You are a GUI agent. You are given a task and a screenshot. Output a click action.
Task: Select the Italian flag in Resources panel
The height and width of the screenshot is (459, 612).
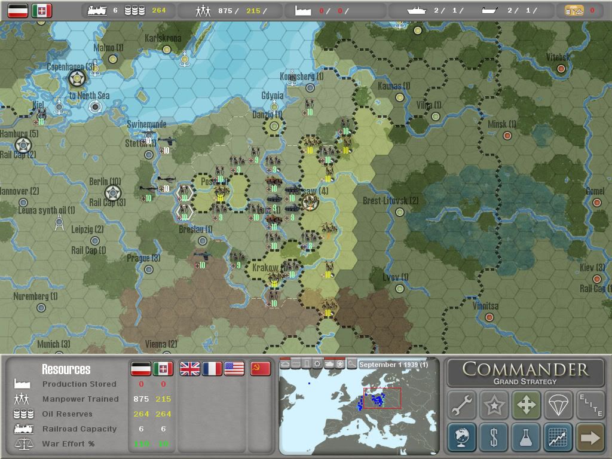pos(163,368)
